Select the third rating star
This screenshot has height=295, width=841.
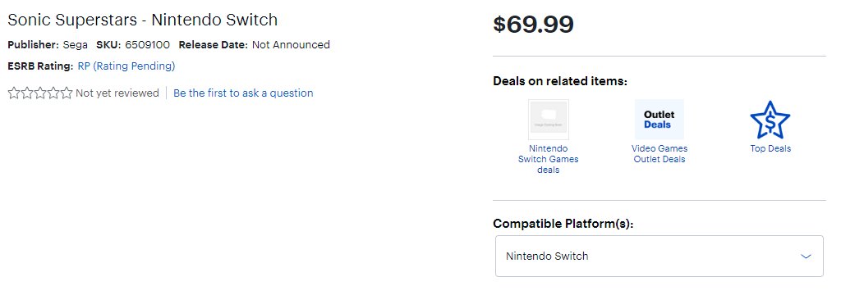(40, 93)
